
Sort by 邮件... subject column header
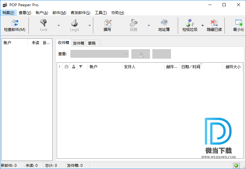coord(172,67)
